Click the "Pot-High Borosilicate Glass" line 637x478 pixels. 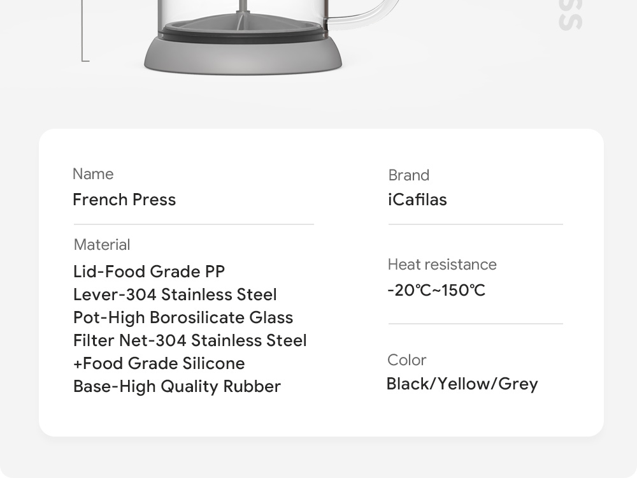point(183,317)
